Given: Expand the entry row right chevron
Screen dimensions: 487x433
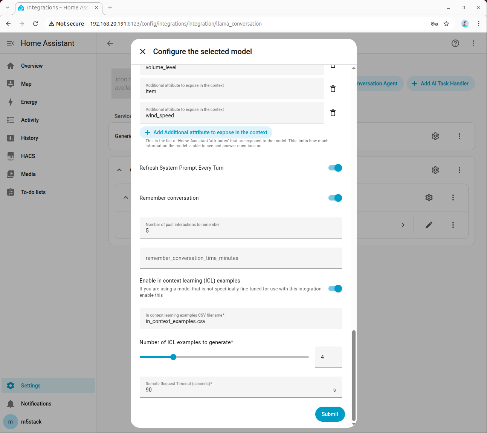Looking at the screenshot, I should pos(403,225).
